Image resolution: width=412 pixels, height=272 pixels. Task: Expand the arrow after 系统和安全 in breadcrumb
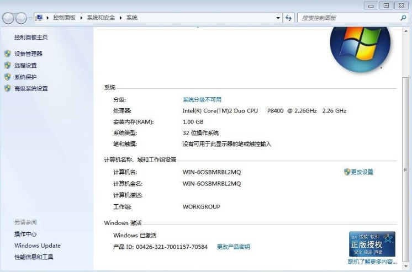click(x=121, y=18)
